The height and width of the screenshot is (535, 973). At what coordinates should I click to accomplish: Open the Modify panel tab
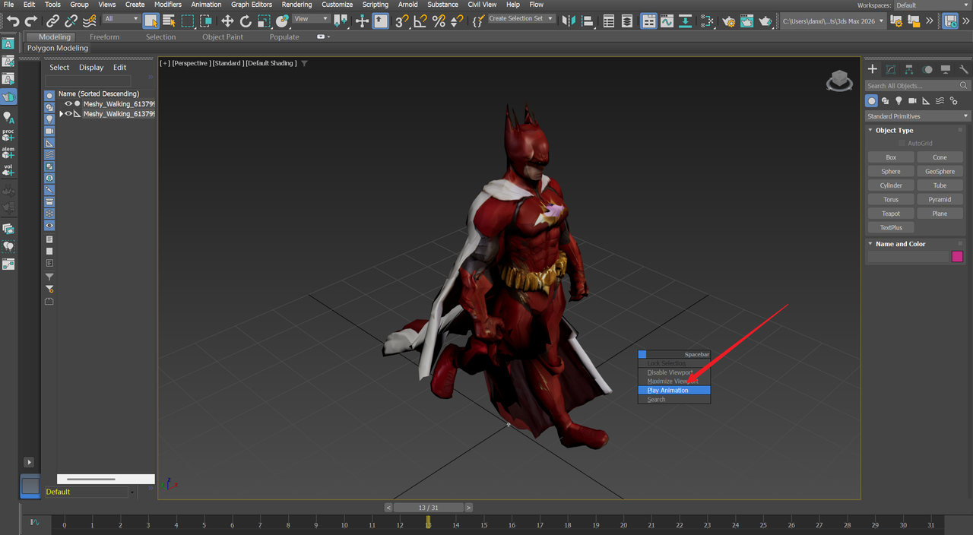pos(890,69)
